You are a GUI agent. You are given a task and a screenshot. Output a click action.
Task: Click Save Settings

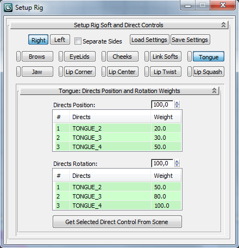pos(190,40)
